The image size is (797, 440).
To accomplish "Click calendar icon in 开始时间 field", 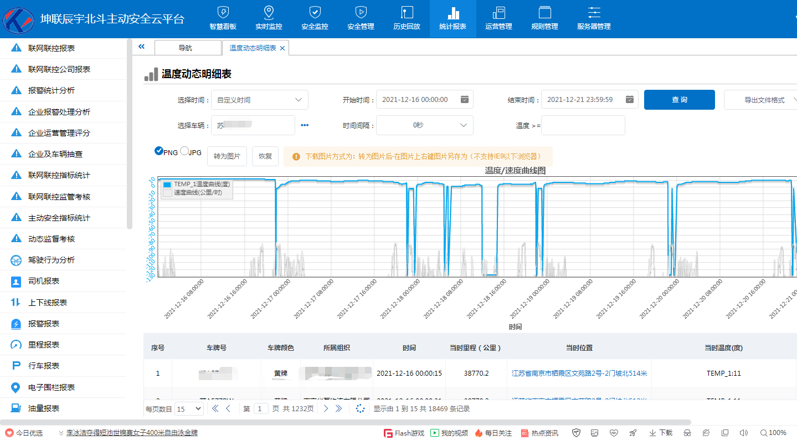I will click(x=465, y=99).
